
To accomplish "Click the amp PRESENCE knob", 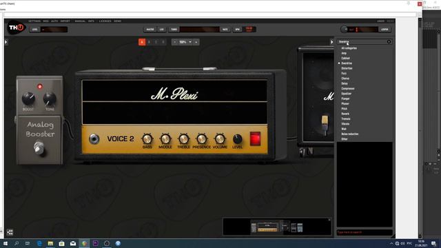I will click(202, 139).
